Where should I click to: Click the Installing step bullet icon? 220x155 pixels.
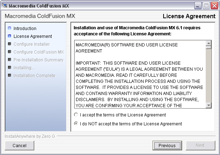point(10,67)
